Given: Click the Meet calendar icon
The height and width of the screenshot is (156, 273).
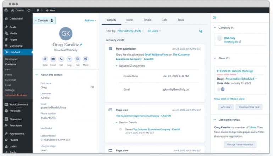Looking at the screenshot, I should point(86,59).
